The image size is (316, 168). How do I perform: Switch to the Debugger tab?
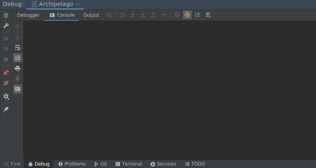(28, 15)
